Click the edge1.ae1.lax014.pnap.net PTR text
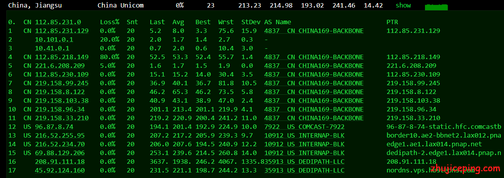This screenshot has width=504, height=178. tap(434, 144)
